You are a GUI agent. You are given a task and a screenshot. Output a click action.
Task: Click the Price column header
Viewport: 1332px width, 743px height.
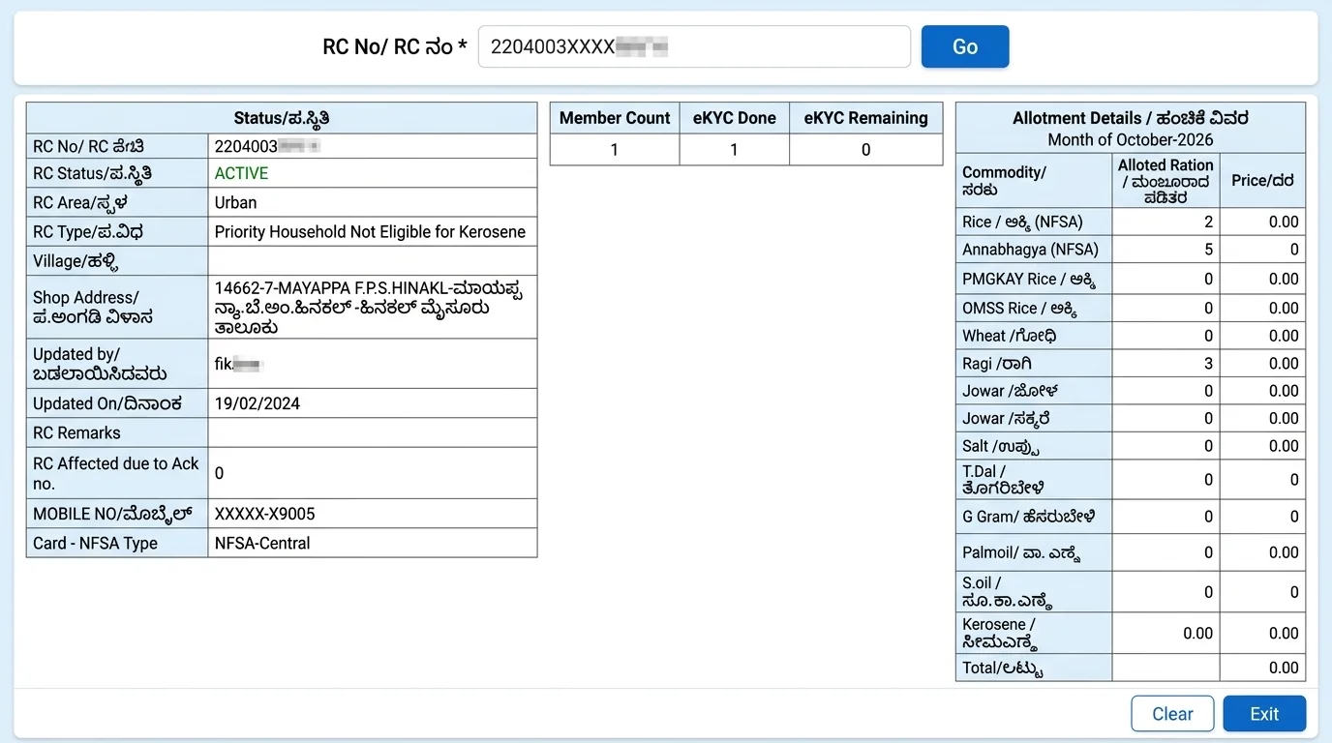point(1262,180)
